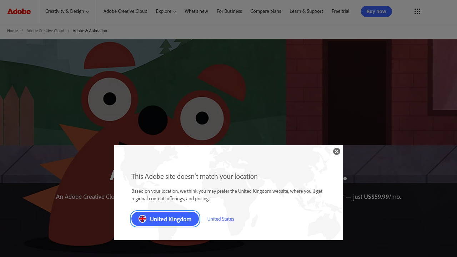Screen dimensions: 457x257
Task: Open the app switcher grid icon
Action: tap(417, 11)
